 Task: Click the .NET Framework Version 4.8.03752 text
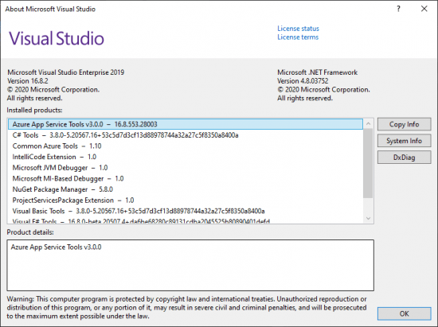[x=303, y=81]
